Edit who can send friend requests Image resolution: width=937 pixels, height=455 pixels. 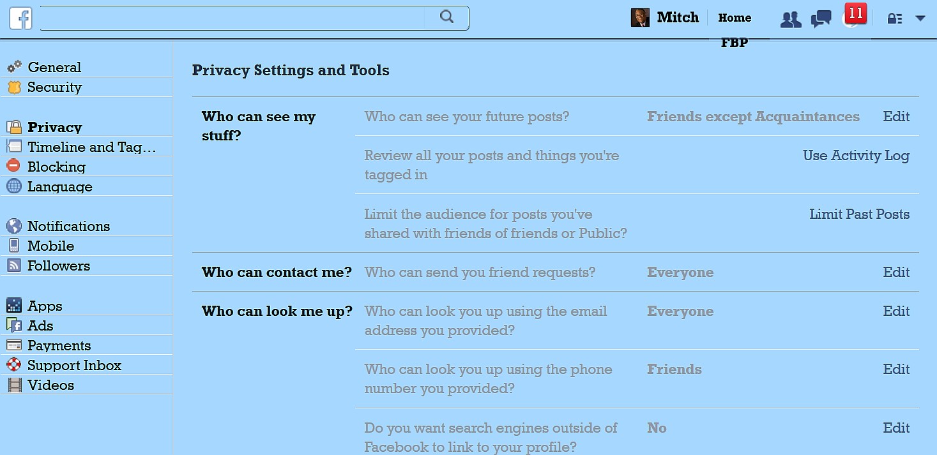pyautogui.click(x=896, y=272)
